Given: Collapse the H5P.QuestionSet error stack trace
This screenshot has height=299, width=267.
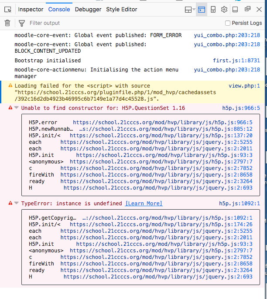Looking at the screenshot, I should point(17,108).
